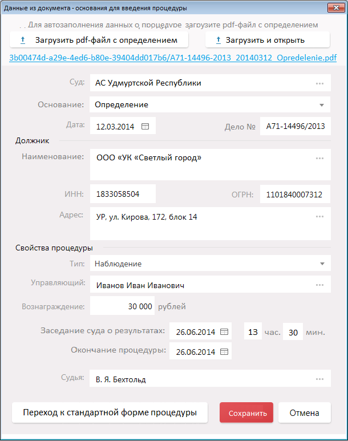348x441 pixels.
Task: Expand the Основание dropdown
Action: 322,105
